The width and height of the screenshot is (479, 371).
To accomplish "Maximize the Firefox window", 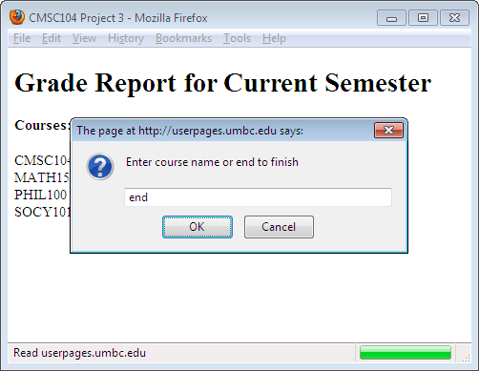I will tap(423, 18).
